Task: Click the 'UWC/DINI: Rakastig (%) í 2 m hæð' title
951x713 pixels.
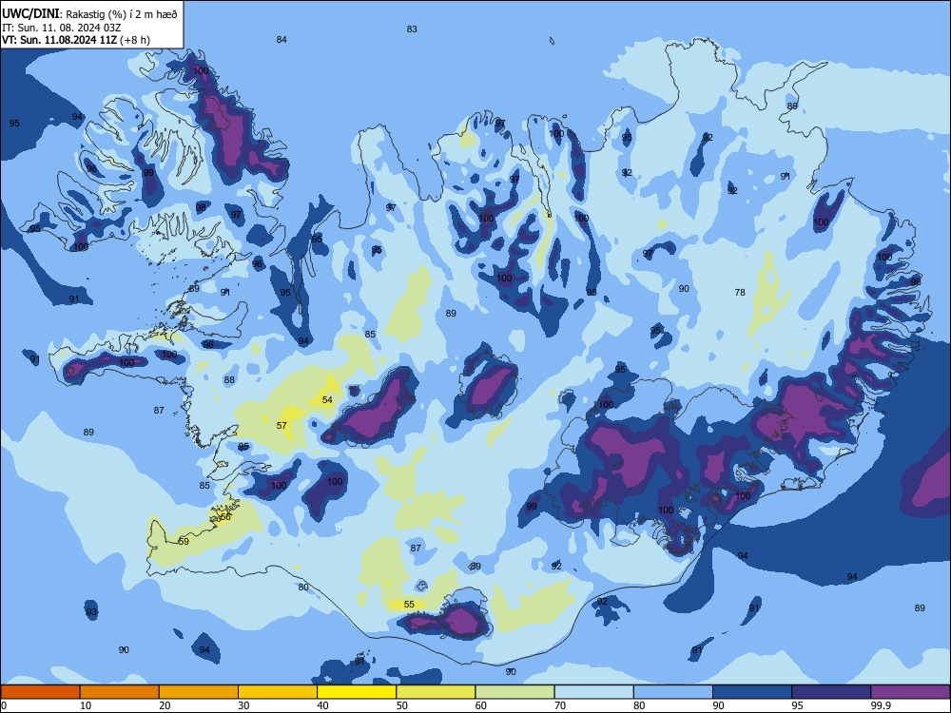Action: 89,14
